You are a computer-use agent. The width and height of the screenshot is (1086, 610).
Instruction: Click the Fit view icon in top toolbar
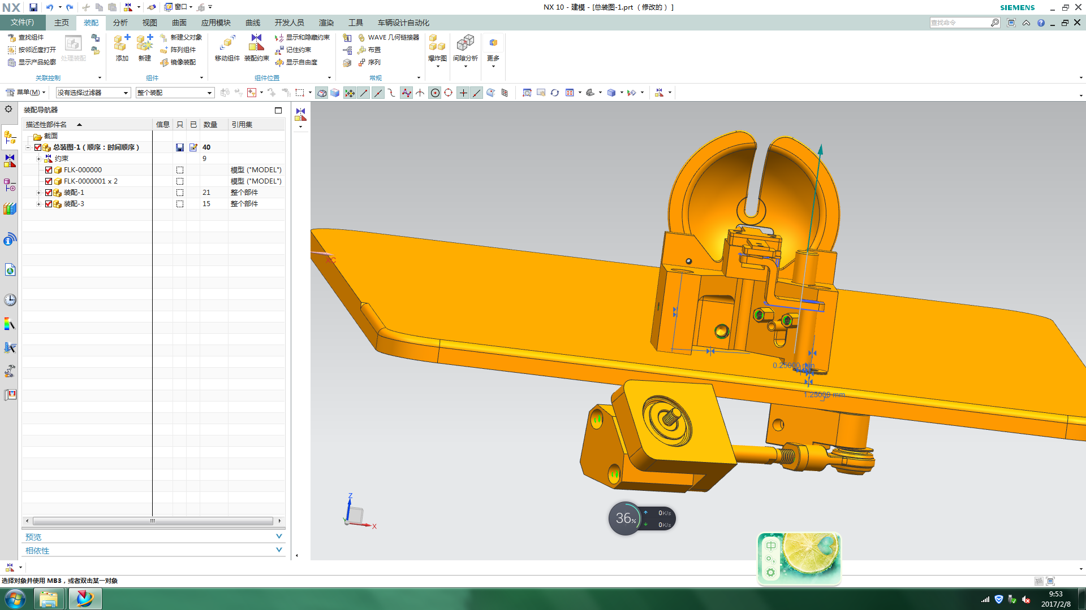pyautogui.click(x=527, y=93)
